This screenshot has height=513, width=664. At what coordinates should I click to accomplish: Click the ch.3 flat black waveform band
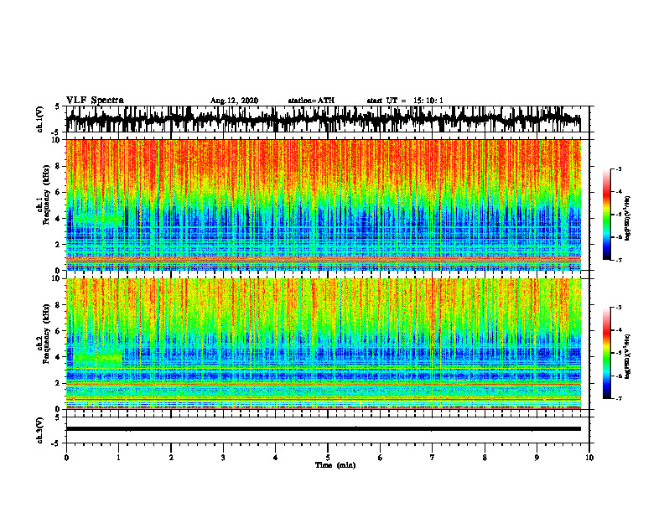[x=324, y=429]
